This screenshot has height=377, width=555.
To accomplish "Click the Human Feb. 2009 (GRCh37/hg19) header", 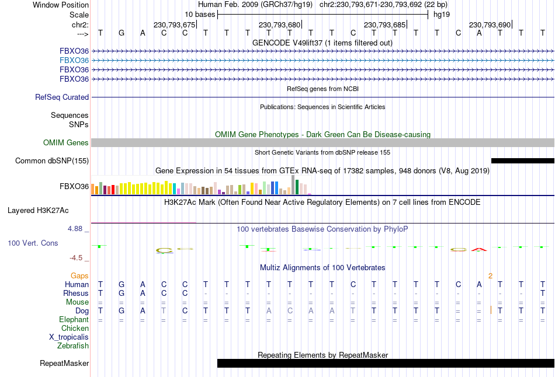I will coord(255,5).
